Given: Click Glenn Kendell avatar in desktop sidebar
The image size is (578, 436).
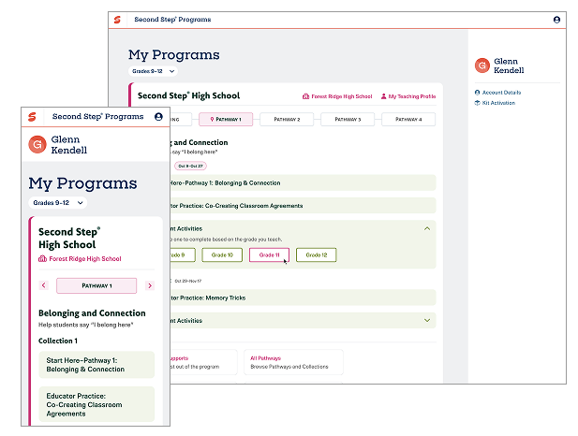Looking at the screenshot, I should pyautogui.click(x=482, y=65).
